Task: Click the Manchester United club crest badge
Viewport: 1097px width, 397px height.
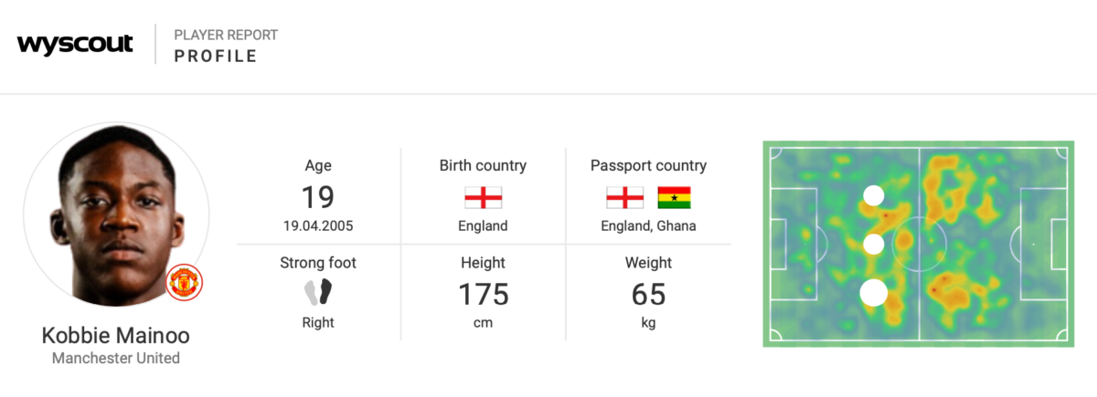Action: click(185, 282)
